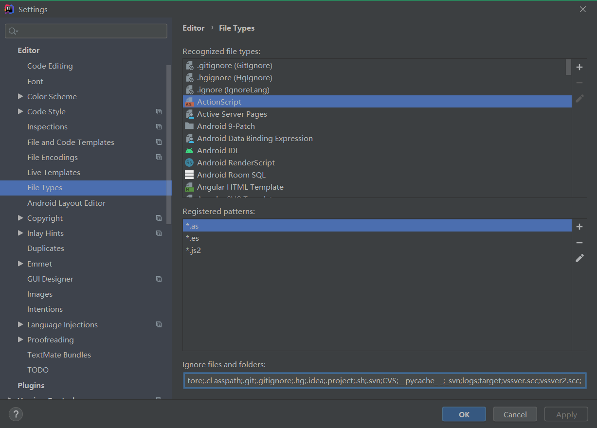
Task: Click the Active Server Pages icon
Action: pyautogui.click(x=190, y=114)
